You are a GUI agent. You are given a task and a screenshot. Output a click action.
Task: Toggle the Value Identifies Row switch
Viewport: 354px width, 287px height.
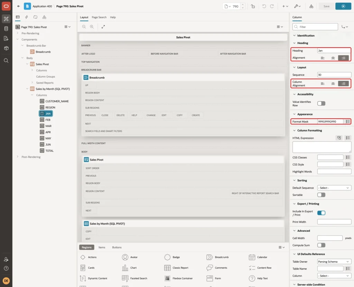click(321, 103)
